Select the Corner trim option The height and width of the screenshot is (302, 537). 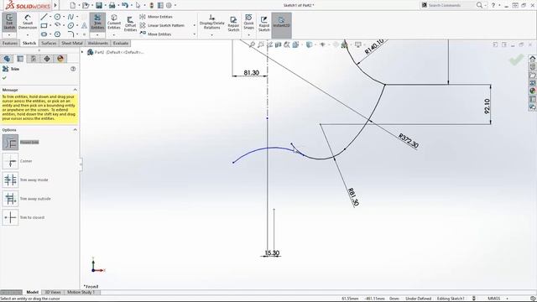(10, 161)
